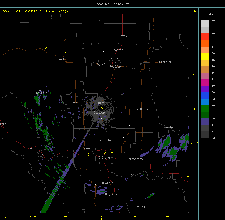Click the white asterisk above Limestone
The width and height of the screenshot is (225, 220).
[40, 90]
